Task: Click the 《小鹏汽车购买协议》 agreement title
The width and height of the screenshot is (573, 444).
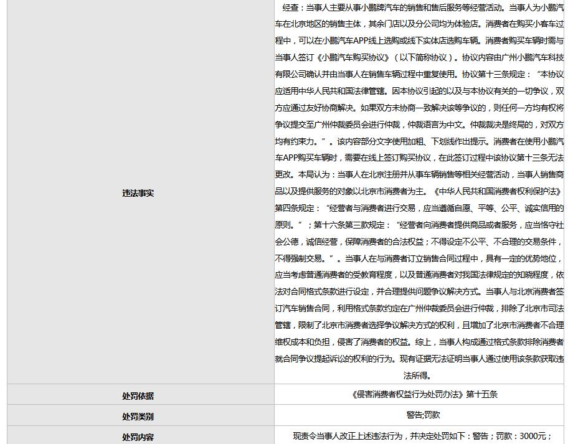Action: click(354, 57)
